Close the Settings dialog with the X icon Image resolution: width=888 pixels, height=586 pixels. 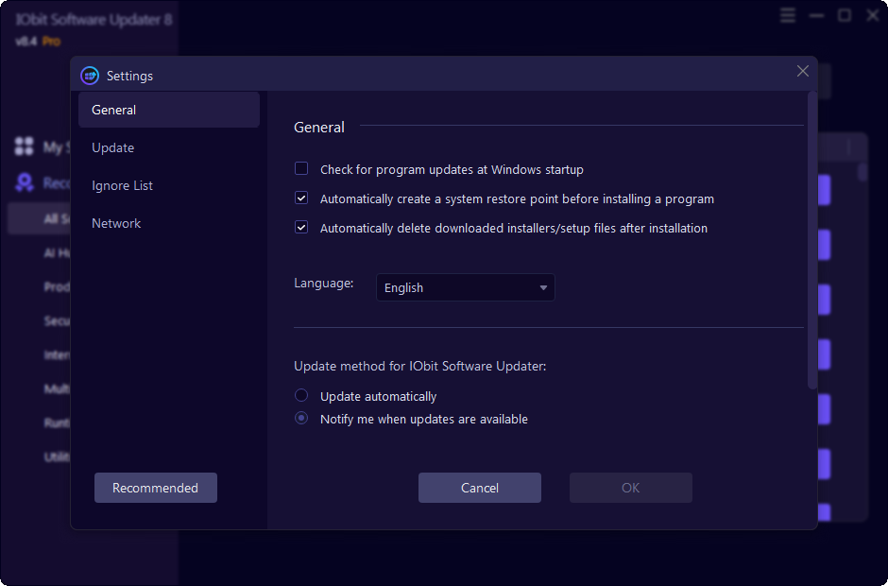coord(802,71)
